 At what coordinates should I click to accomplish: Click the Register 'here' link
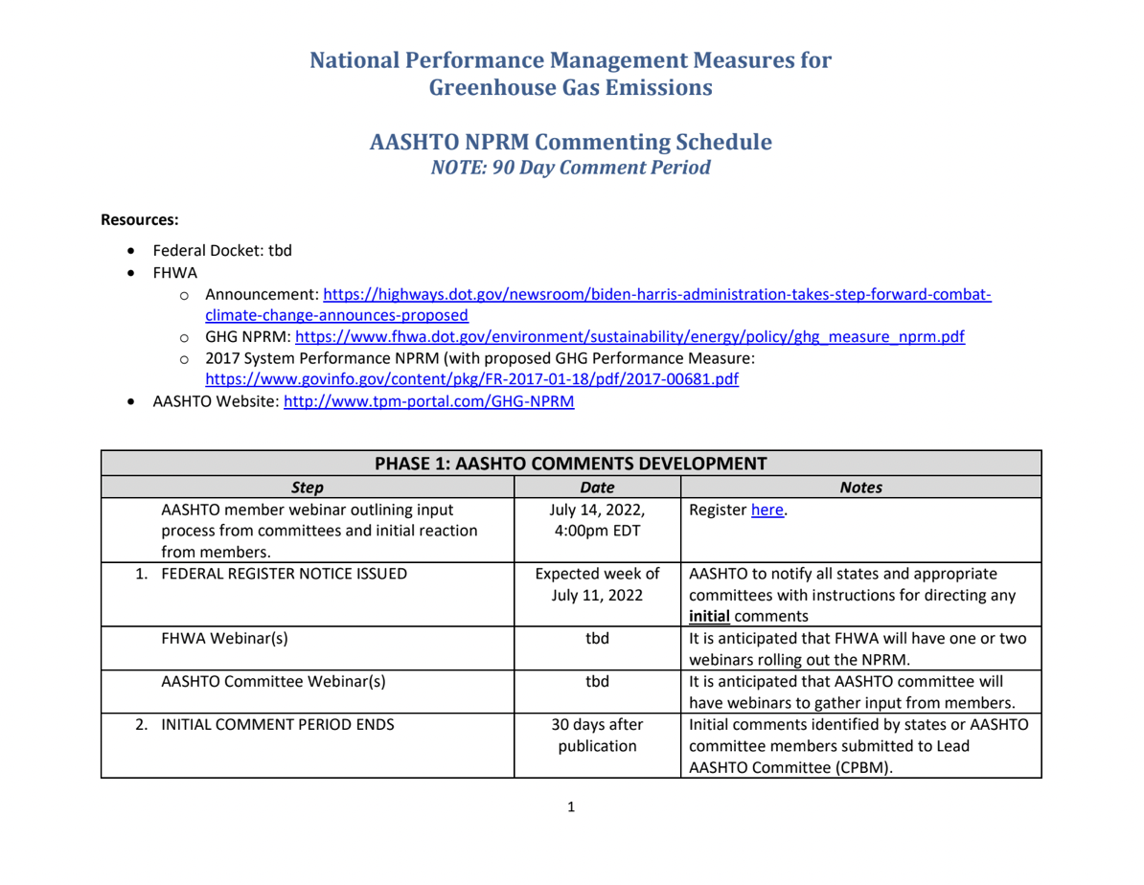point(767,510)
